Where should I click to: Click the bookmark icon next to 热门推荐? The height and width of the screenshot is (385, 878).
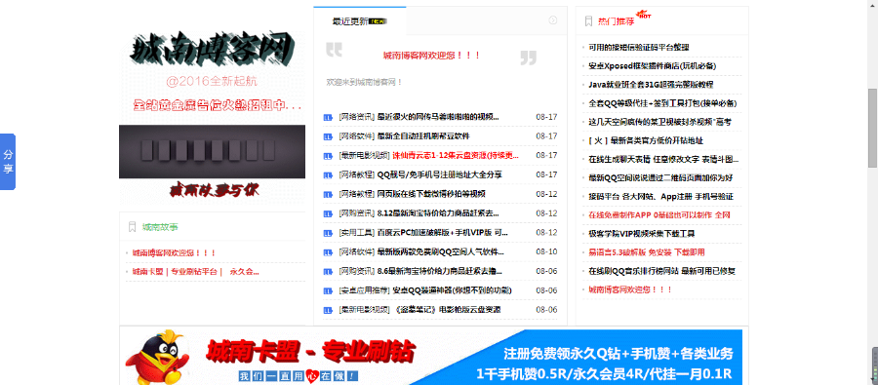(588, 21)
